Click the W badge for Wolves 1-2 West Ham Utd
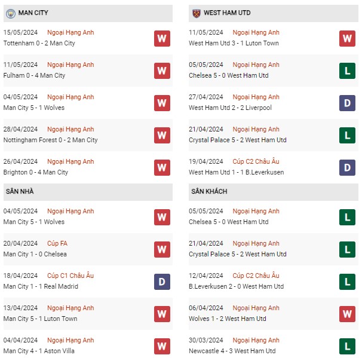The height and width of the screenshot is (358, 359). pos(347,314)
